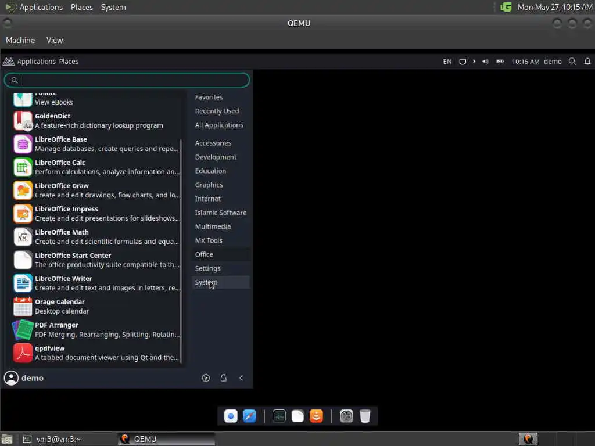The image size is (595, 446).
Task: Open blank document dock icon
Action: 297,416
